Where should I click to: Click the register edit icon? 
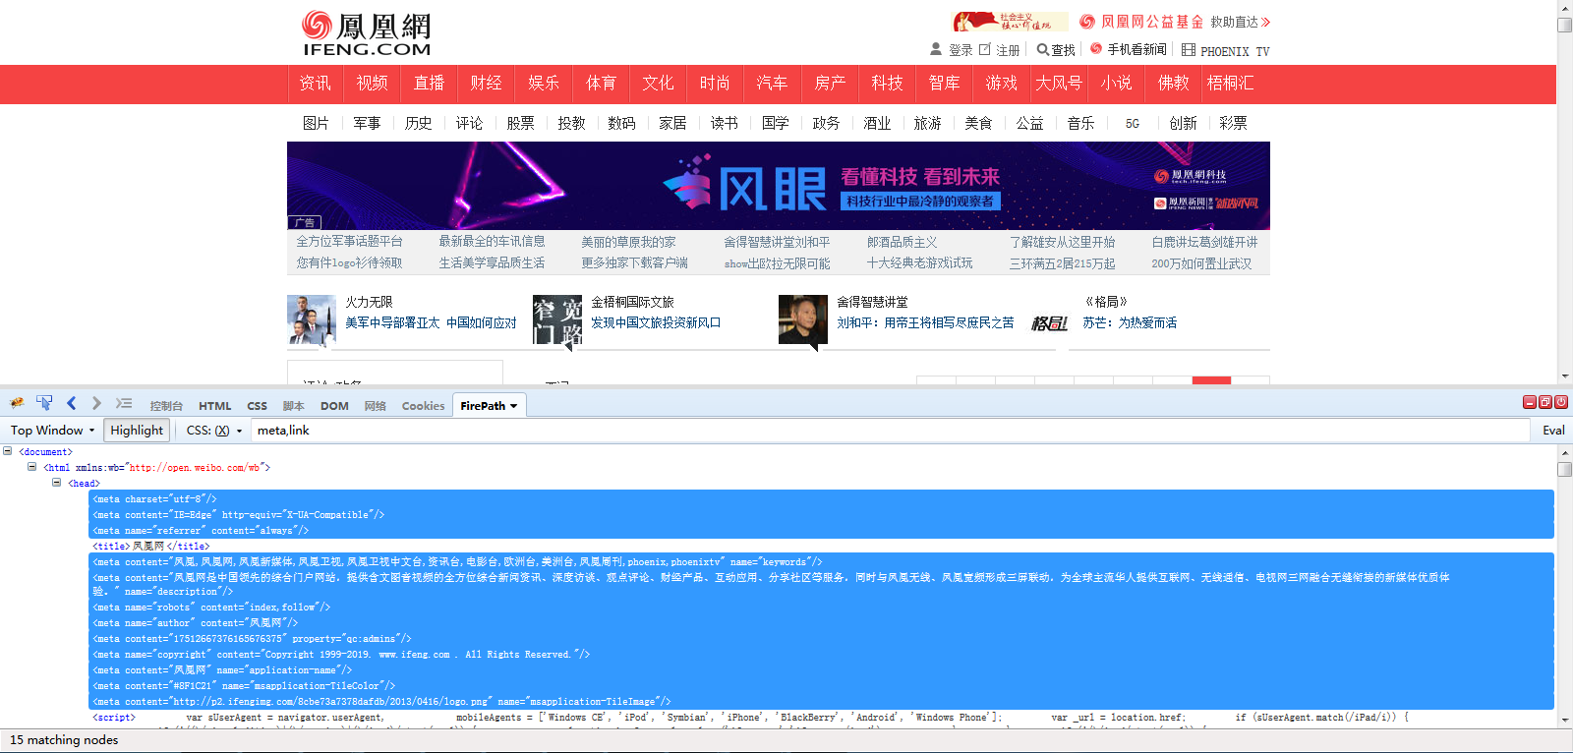(x=985, y=49)
